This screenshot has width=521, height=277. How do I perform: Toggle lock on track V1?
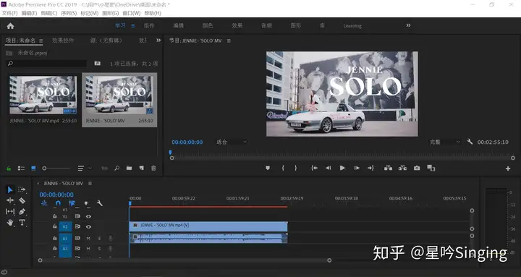pos(55,226)
